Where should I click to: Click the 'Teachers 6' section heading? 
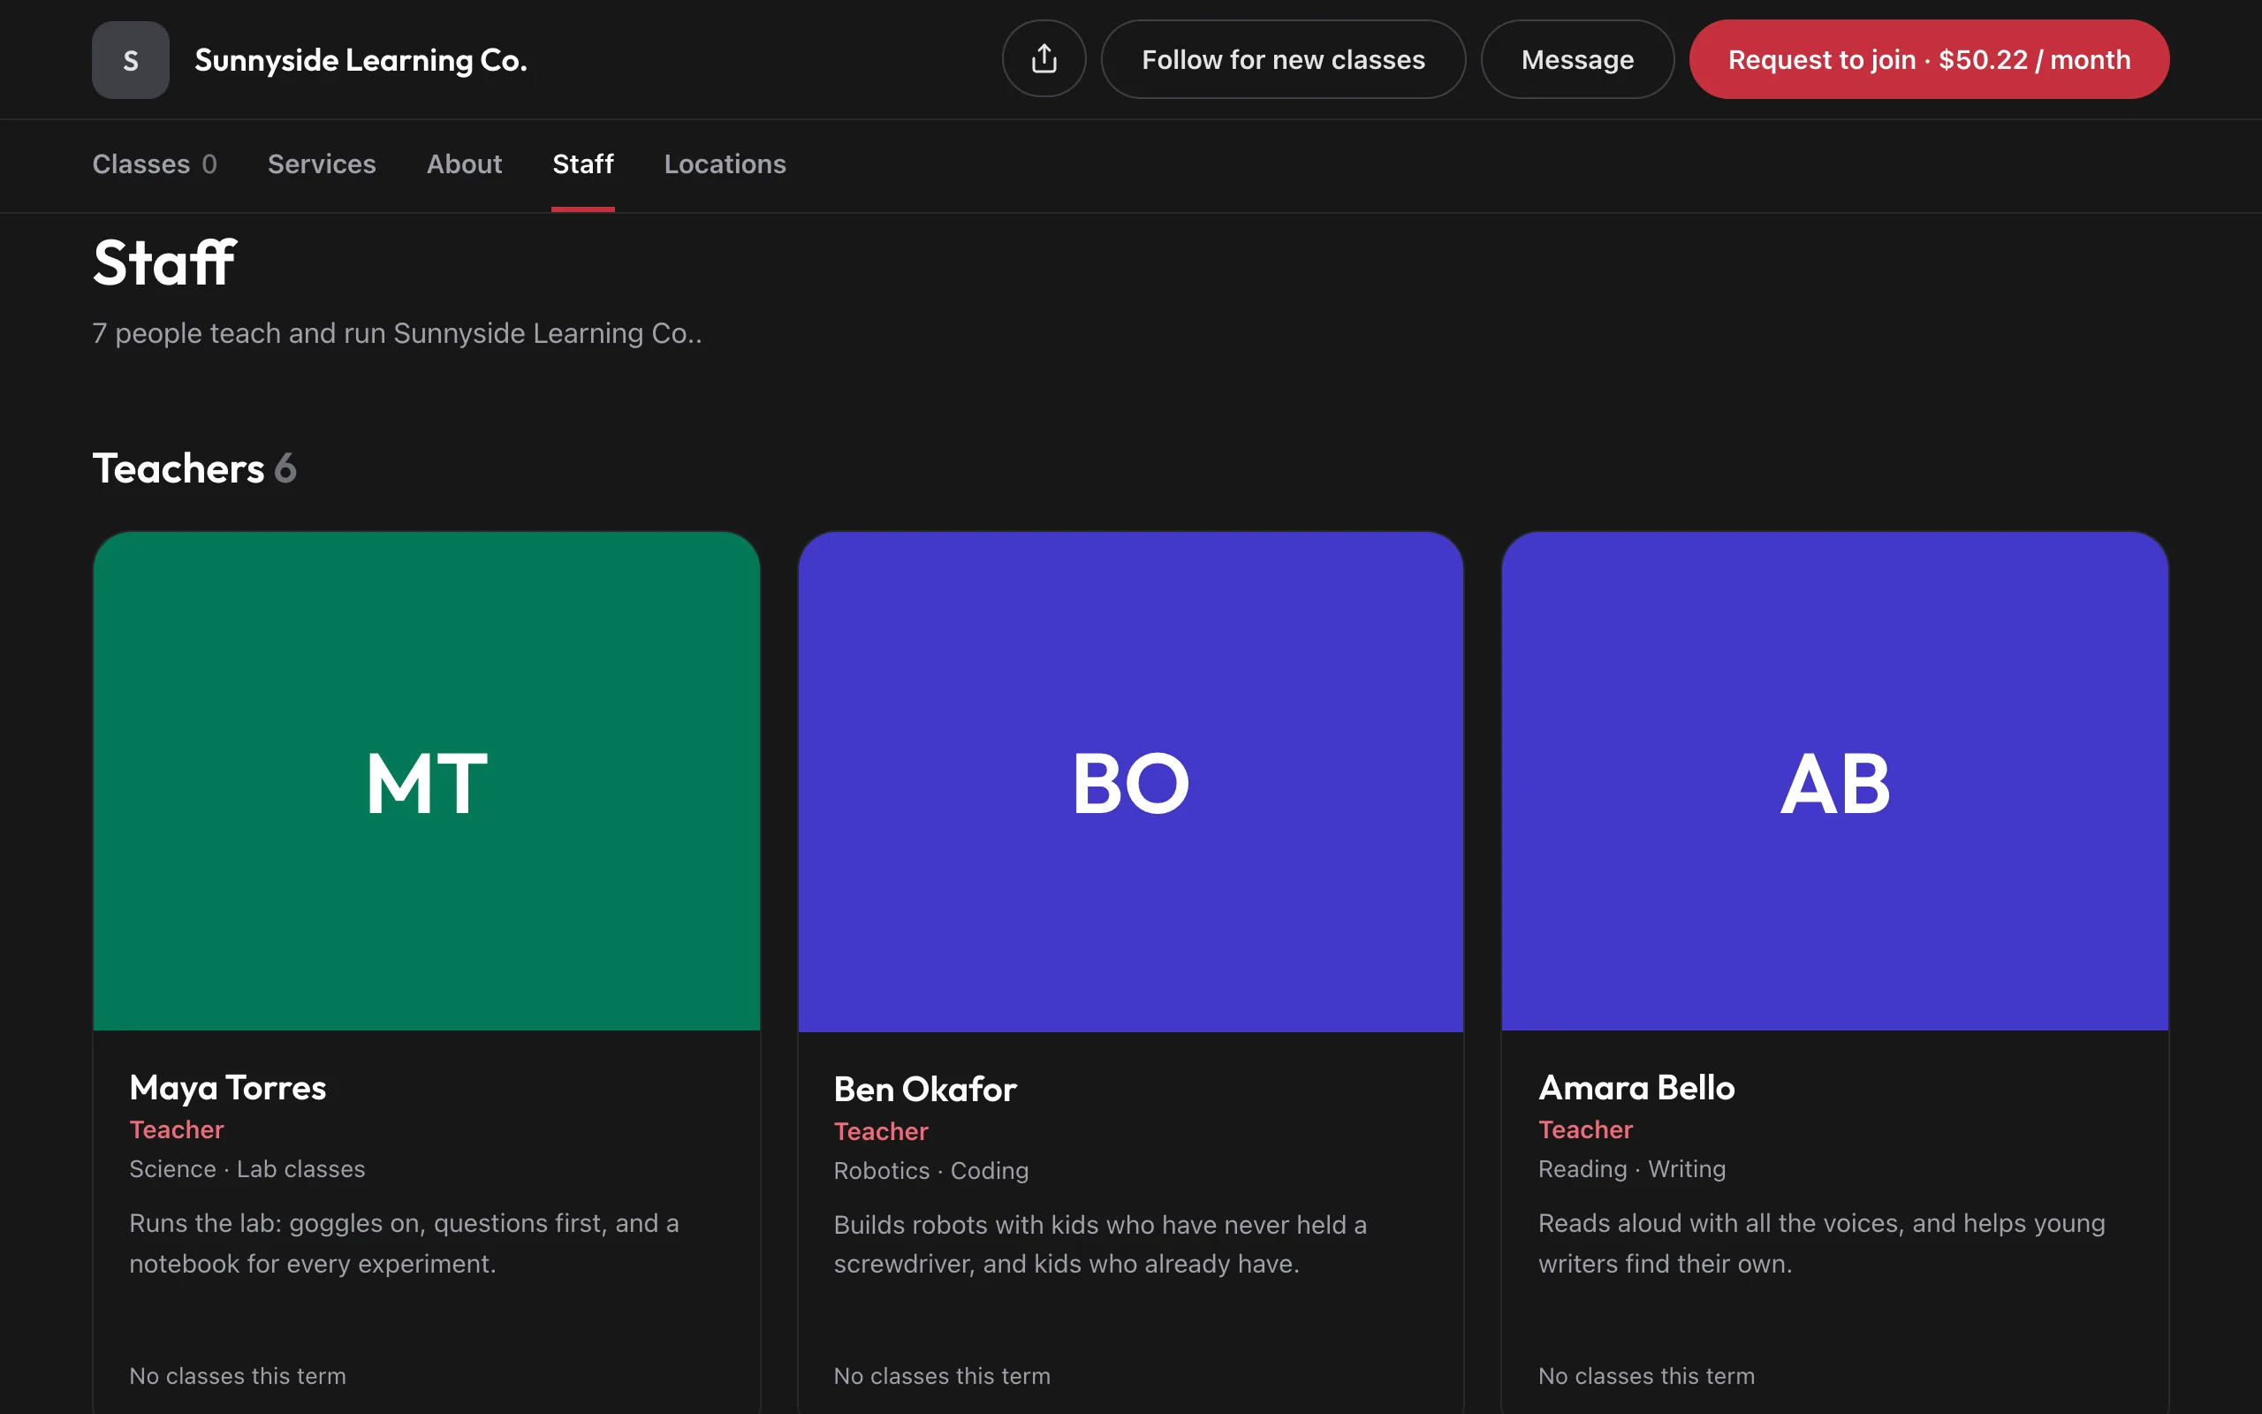194,468
